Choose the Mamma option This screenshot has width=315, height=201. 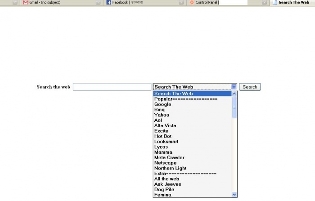192,152
